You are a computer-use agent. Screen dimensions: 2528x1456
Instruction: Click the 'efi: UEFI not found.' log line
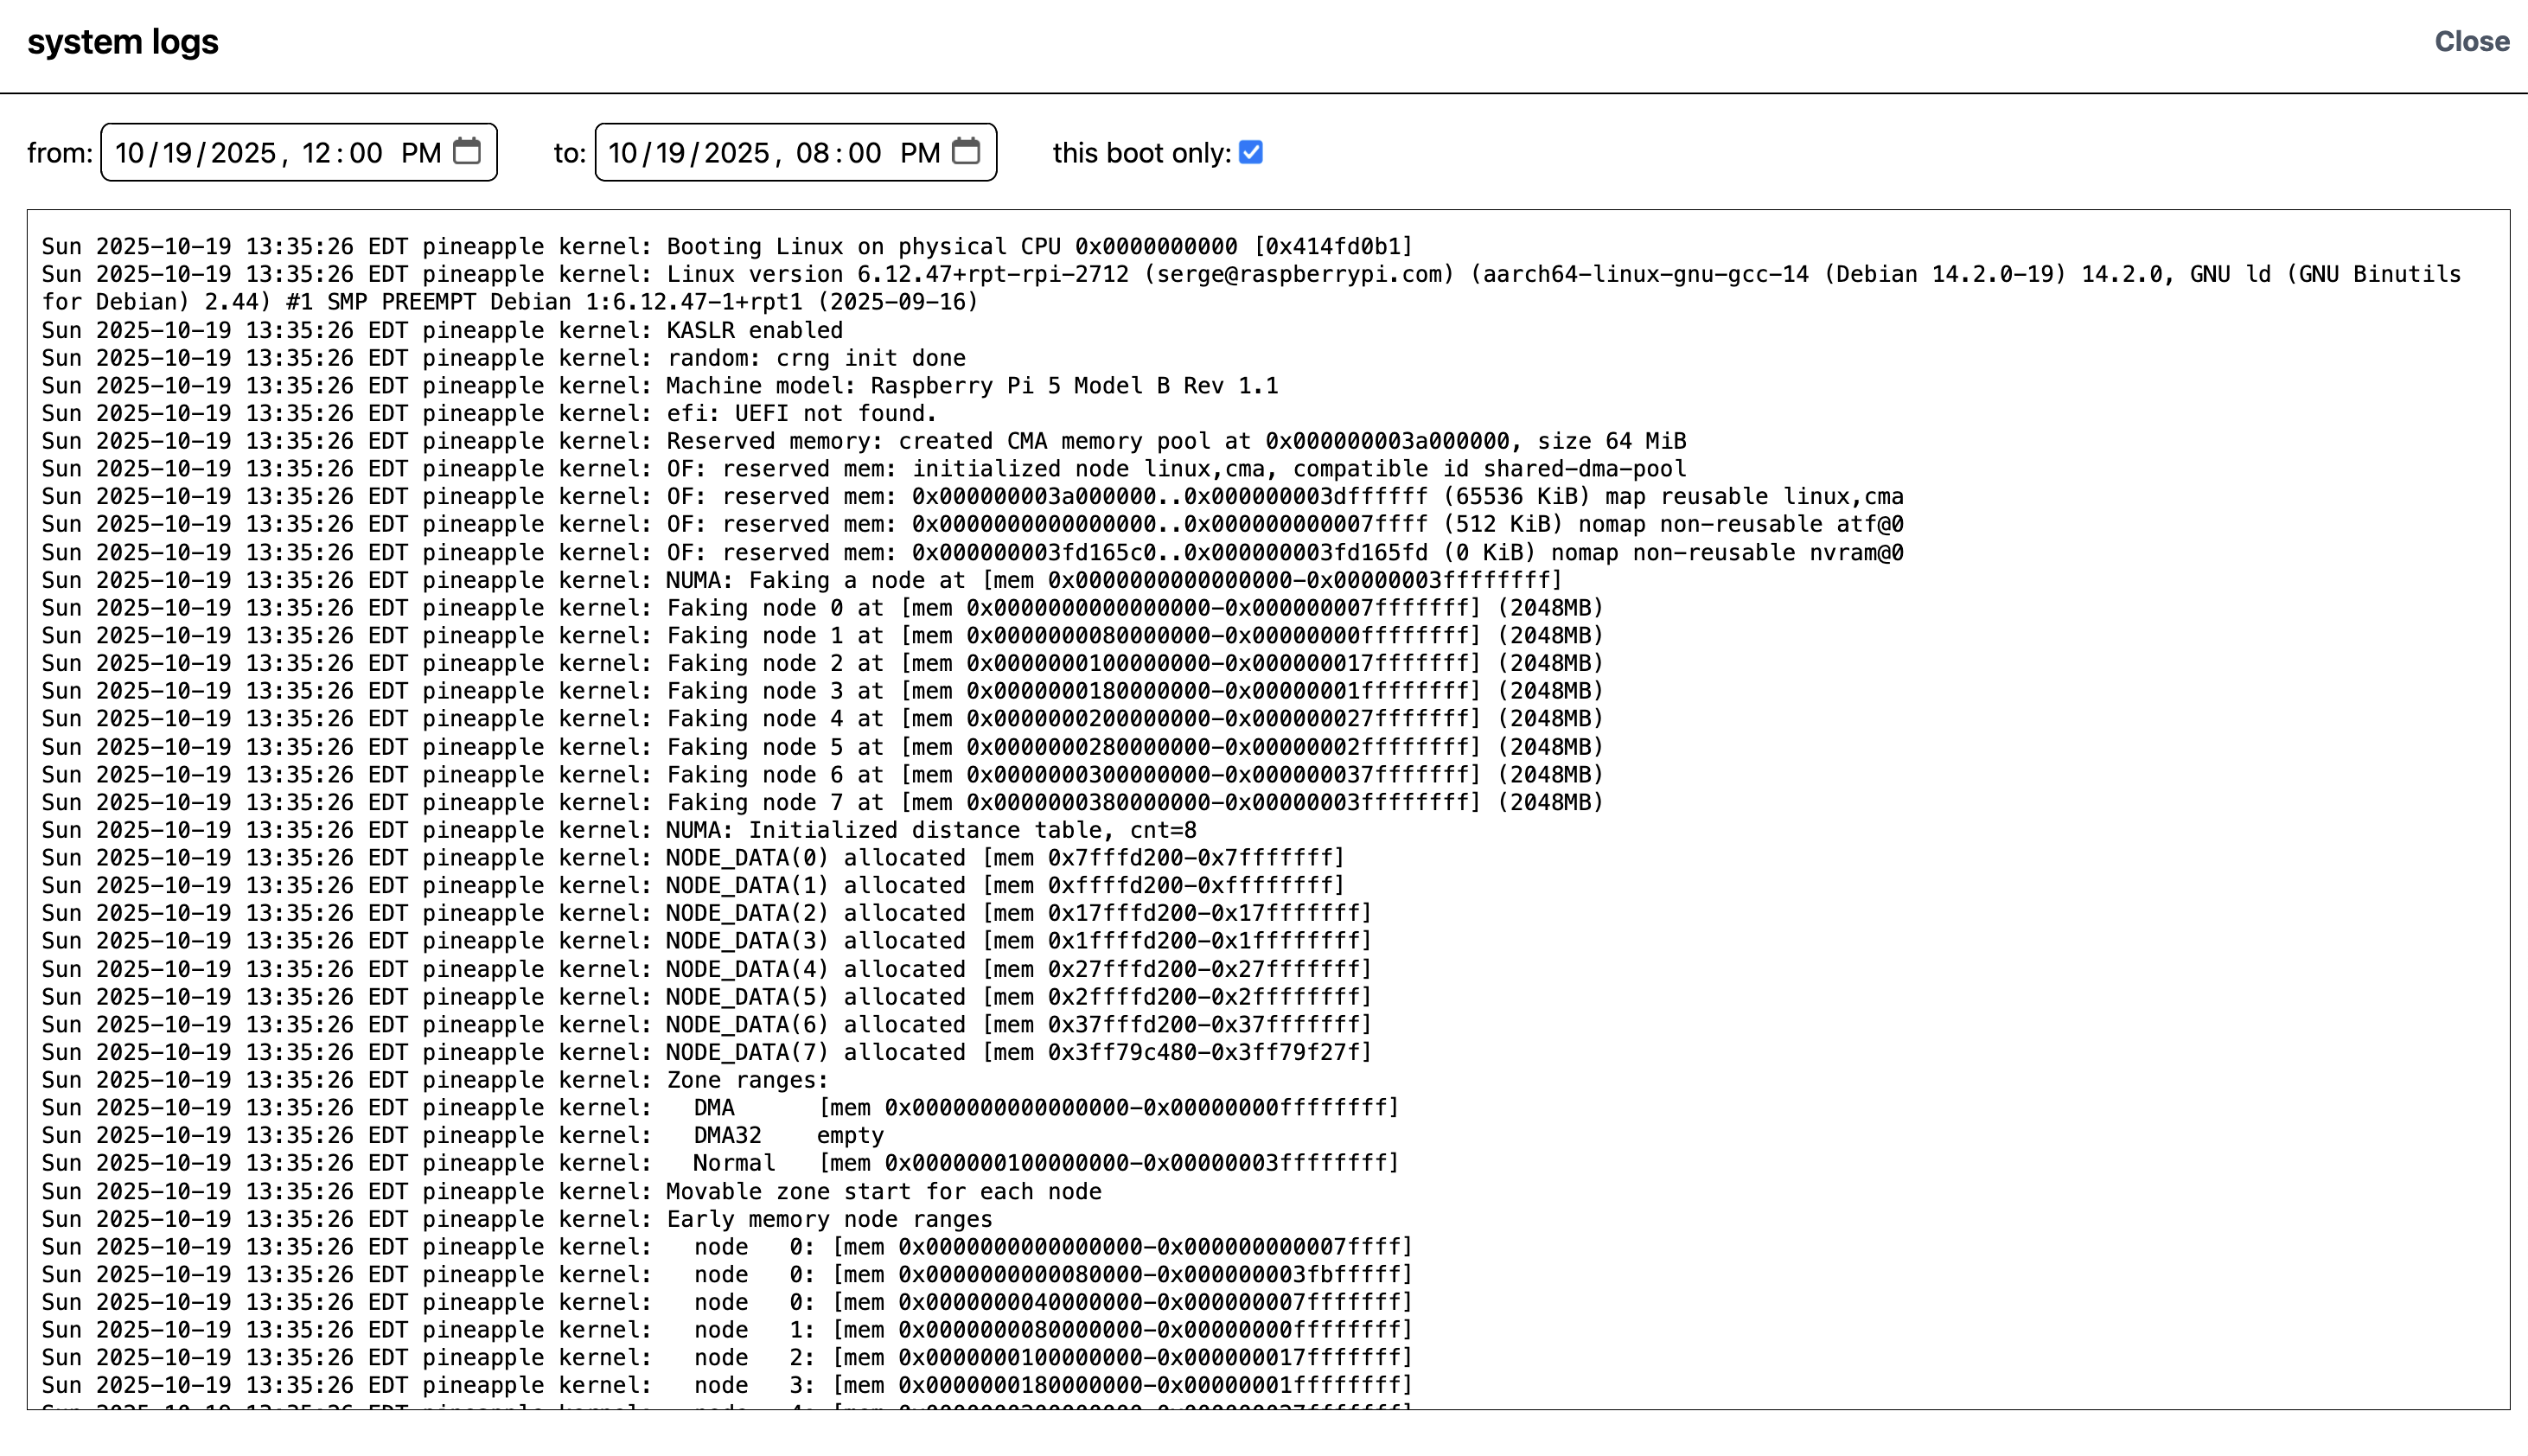[490, 414]
